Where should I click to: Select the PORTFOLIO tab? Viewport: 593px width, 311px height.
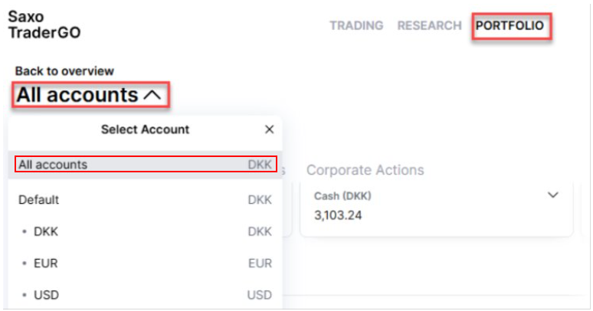pyautogui.click(x=510, y=25)
